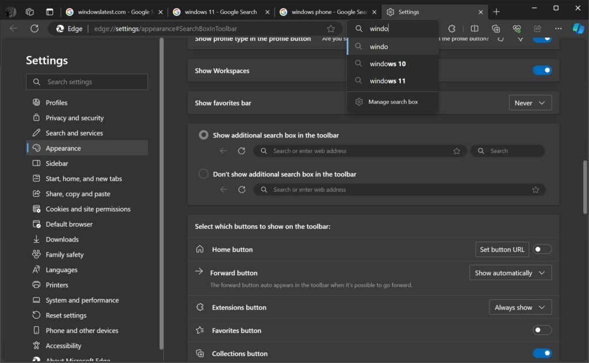This screenshot has height=363, width=589.
Task: Click the Set button URL button
Action: 502,249
